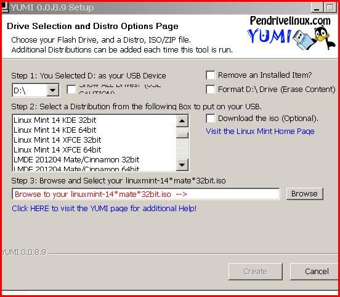Minimize the YUMI Setup window
340x297 pixels.
[317, 7]
